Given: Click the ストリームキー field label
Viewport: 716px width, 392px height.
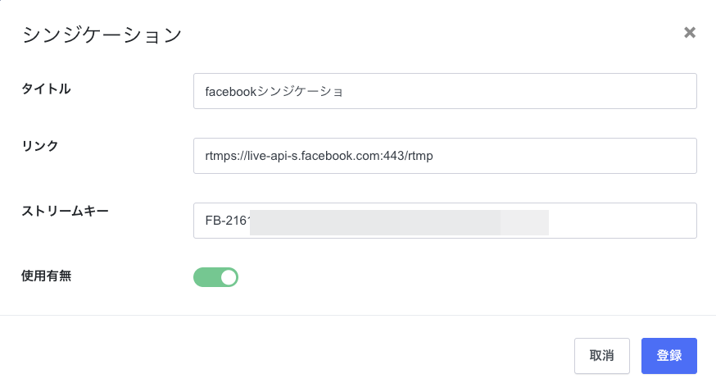Looking at the screenshot, I should (x=65, y=211).
